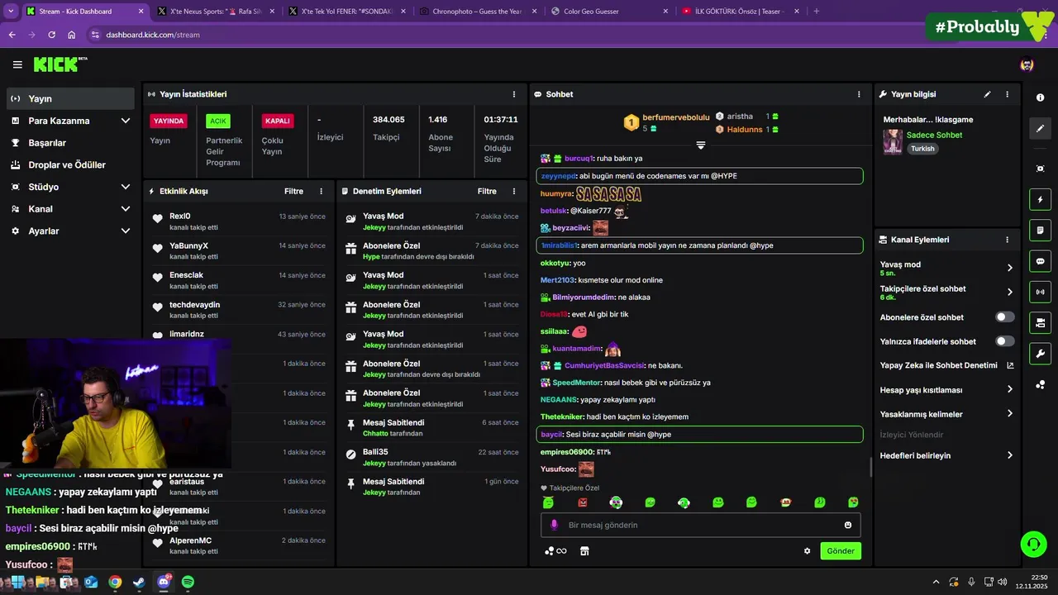
Task: Open Discord from the Windows taskbar
Action: [164, 582]
